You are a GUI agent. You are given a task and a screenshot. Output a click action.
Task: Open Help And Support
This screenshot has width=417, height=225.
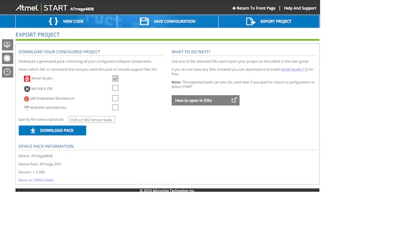[x=300, y=8]
